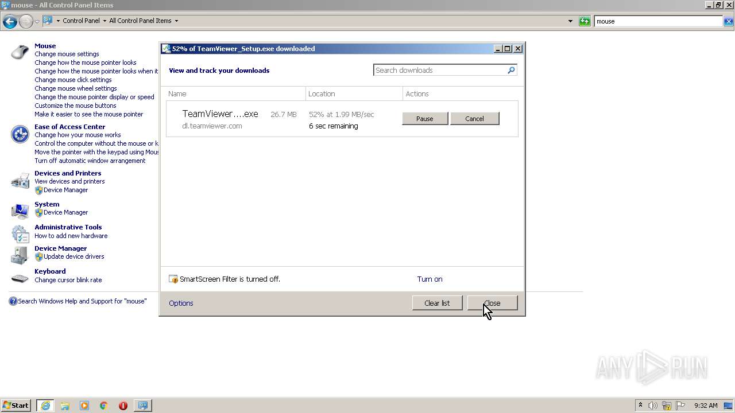Open Device Manager link under System
Viewport: 735px width, 413px height.
tap(65, 212)
